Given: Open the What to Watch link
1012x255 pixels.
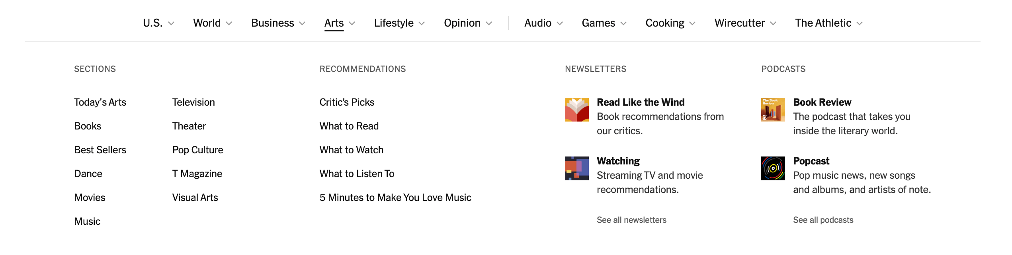Looking at the screenshot, I should [x=352, y=150].
